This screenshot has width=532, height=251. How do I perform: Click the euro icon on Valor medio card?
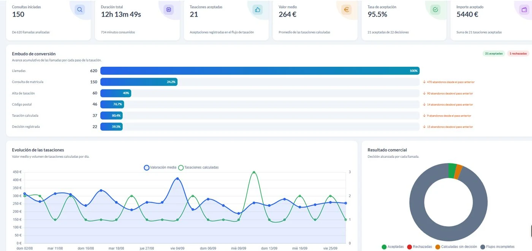click(x=346, y=10)
